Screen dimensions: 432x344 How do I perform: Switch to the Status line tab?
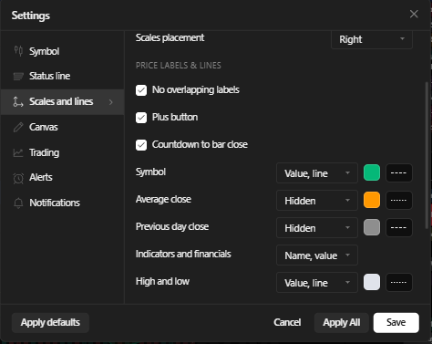62,76
